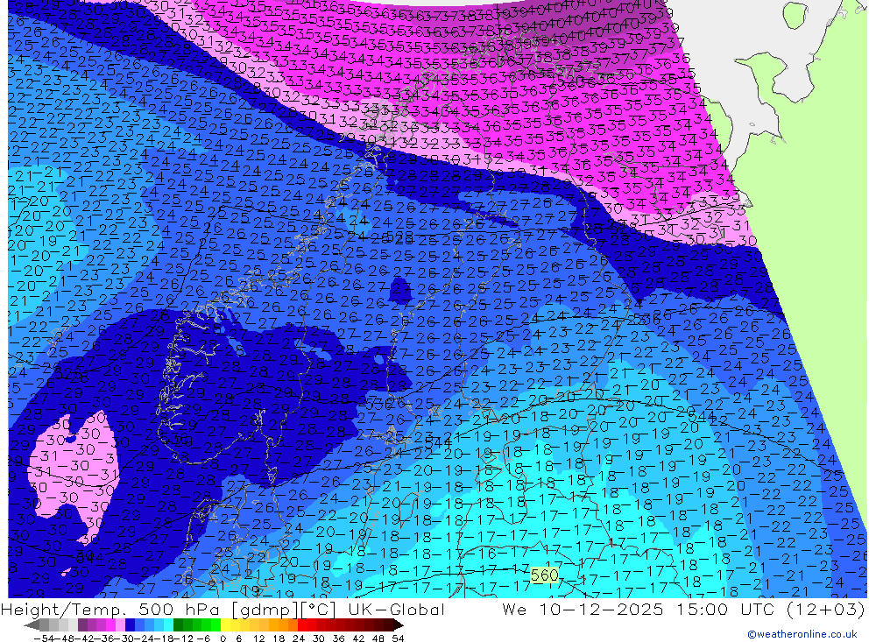This screenshot has width=876, height=642.
Task: Click the '54' legend scale maximum value
Action: click(x=398, y=638)
